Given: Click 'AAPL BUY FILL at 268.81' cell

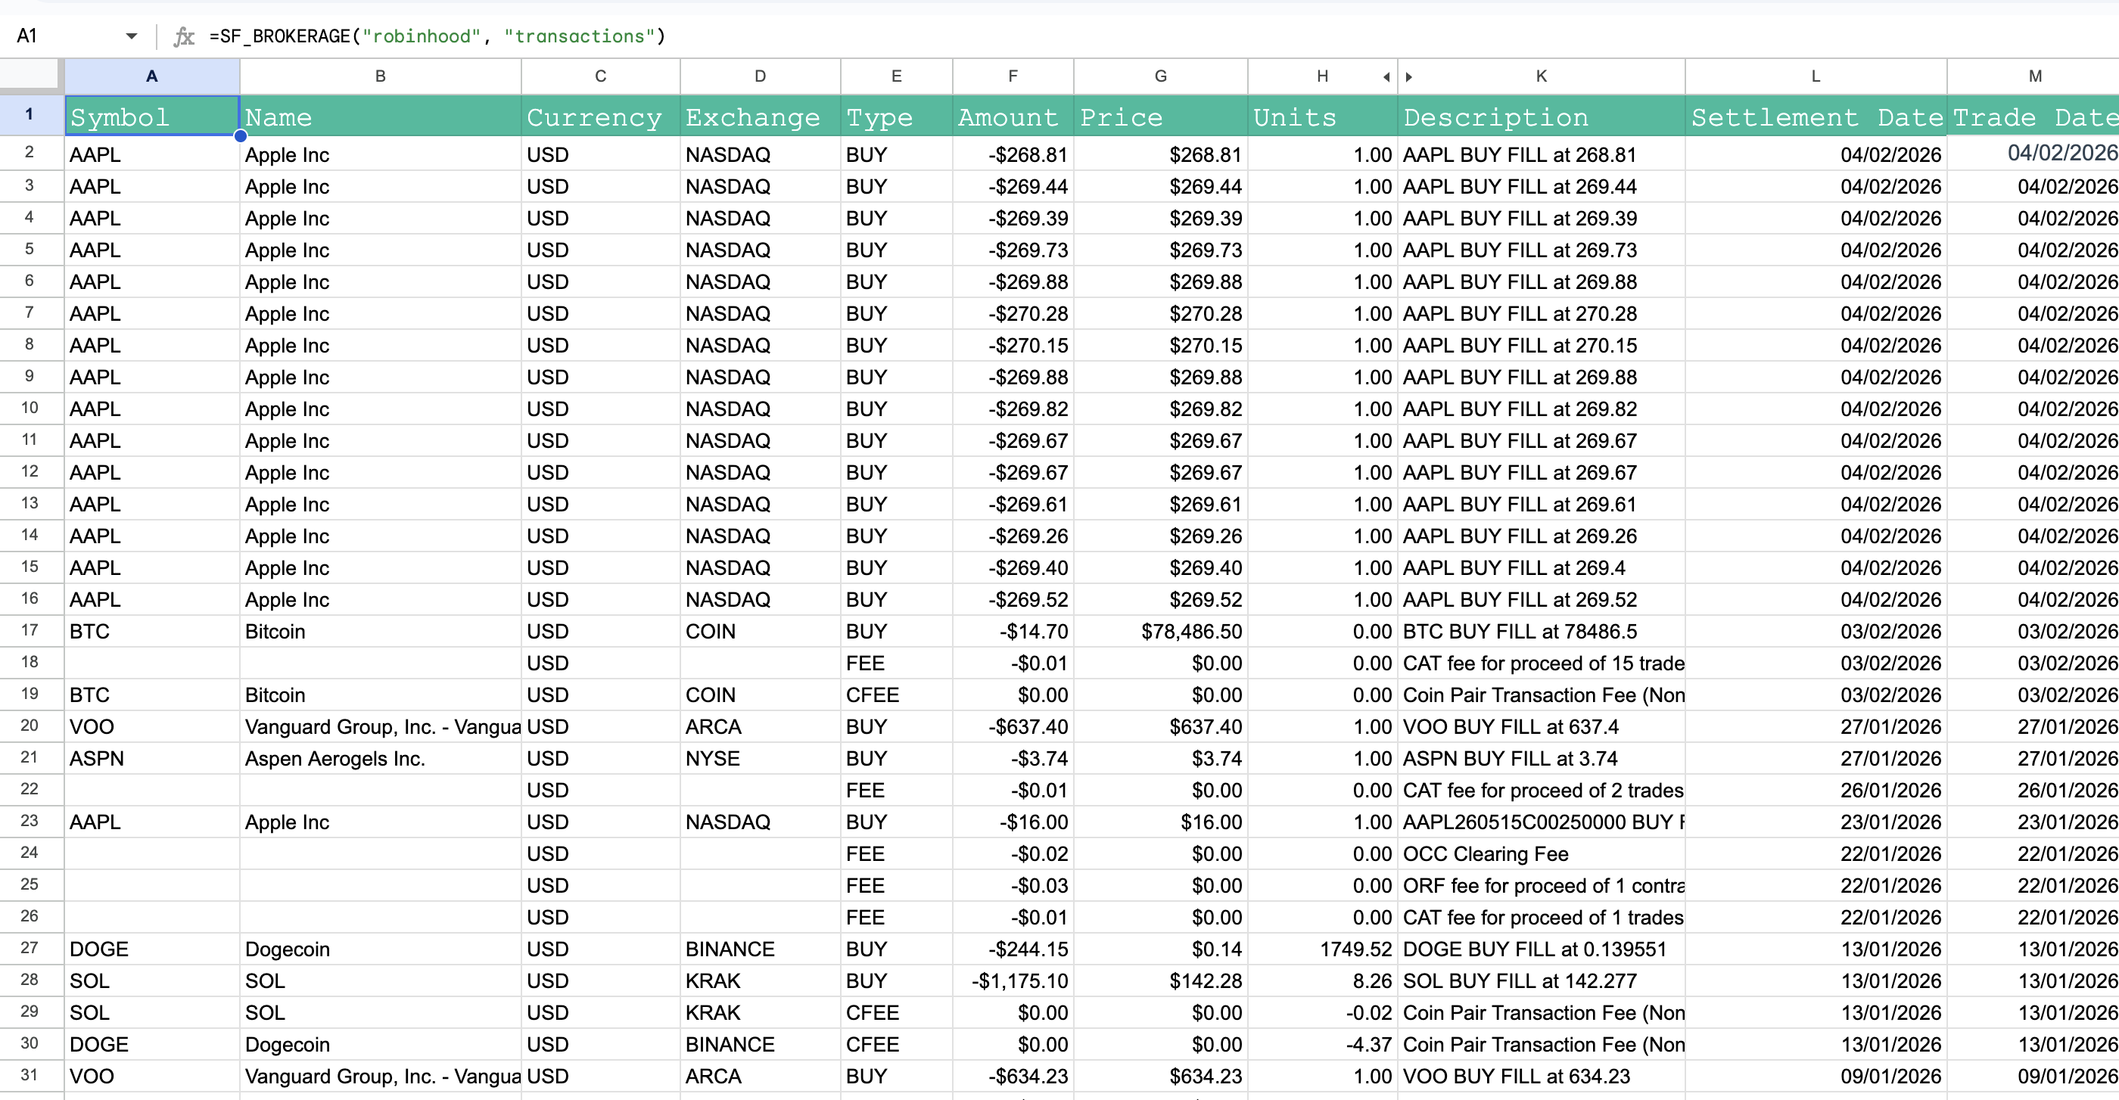Looking at the screenshot, I should (1542, 154).
